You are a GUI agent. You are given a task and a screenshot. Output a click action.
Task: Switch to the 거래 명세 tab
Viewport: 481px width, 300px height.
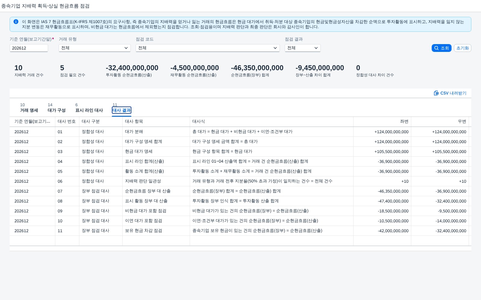point(29,110)
